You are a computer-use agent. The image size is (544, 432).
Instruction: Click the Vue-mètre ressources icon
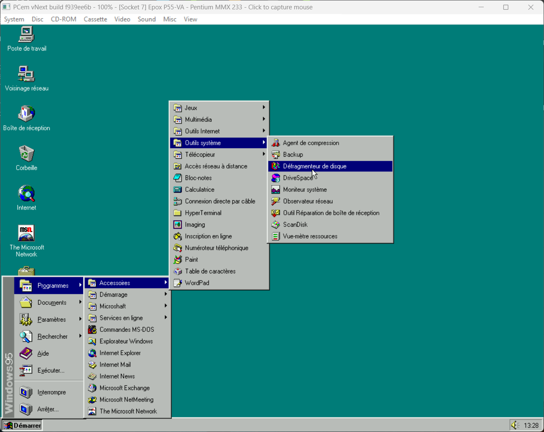point(276,236)
